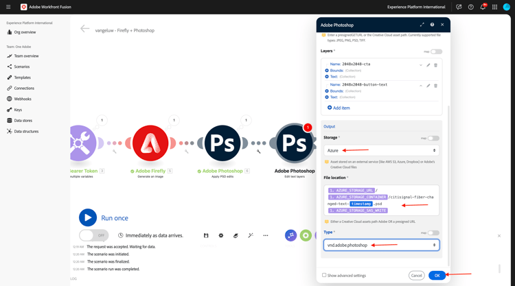Open the Adobe Photoshop Apply PSD edits module

(x=222, y=143)
